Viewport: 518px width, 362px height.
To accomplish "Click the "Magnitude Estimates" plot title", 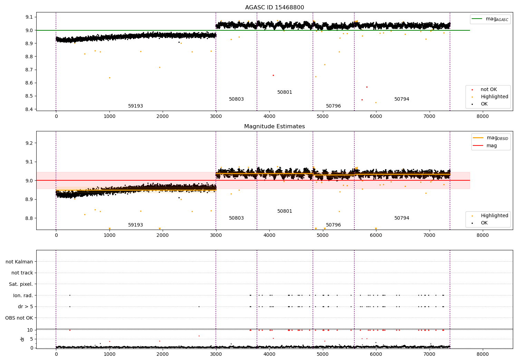I will (275, 127).
